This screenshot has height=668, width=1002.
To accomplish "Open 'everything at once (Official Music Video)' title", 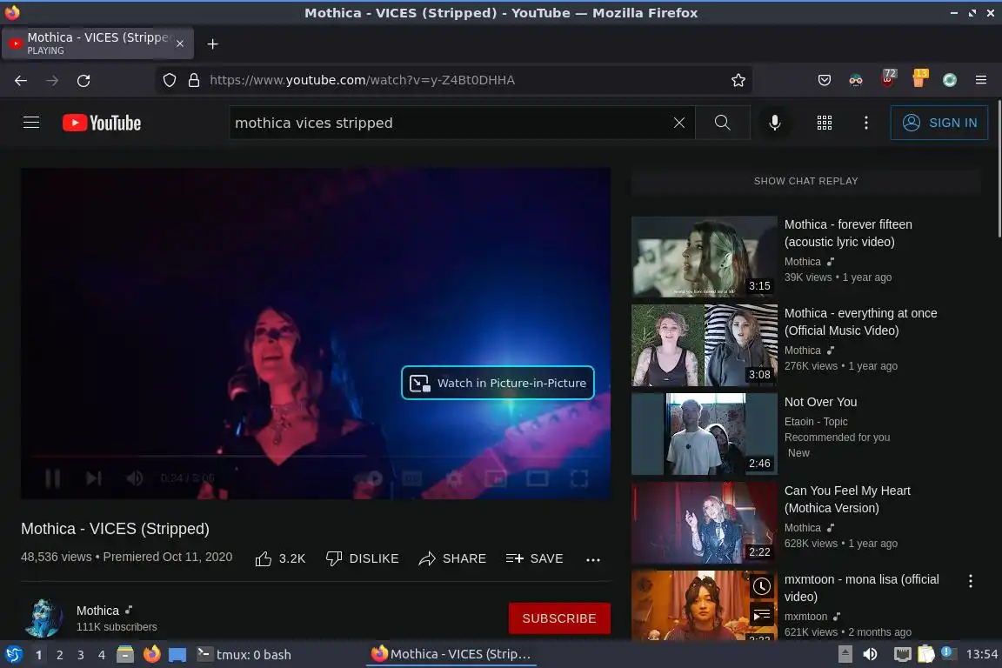I will (860, 322).
